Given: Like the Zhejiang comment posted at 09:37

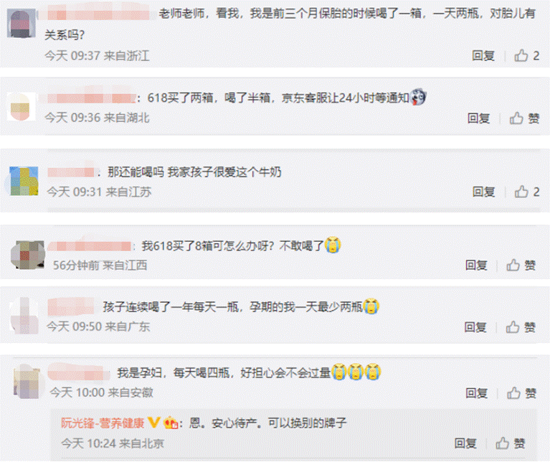Looking at the screenshot, I should pos(526,55).
